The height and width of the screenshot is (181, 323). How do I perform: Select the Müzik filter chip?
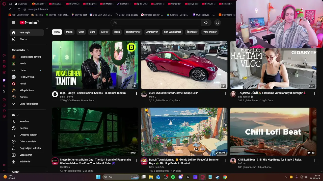[69, 32]
